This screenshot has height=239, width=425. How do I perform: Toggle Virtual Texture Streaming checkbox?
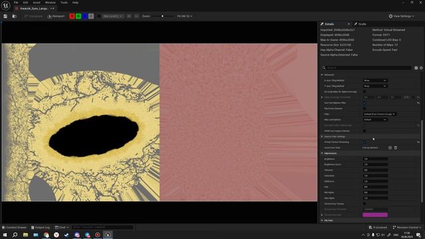(x=365, y=142)
